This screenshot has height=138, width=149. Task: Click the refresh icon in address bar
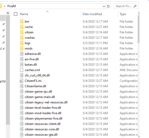pyautogui.click(x=108, y=6)
